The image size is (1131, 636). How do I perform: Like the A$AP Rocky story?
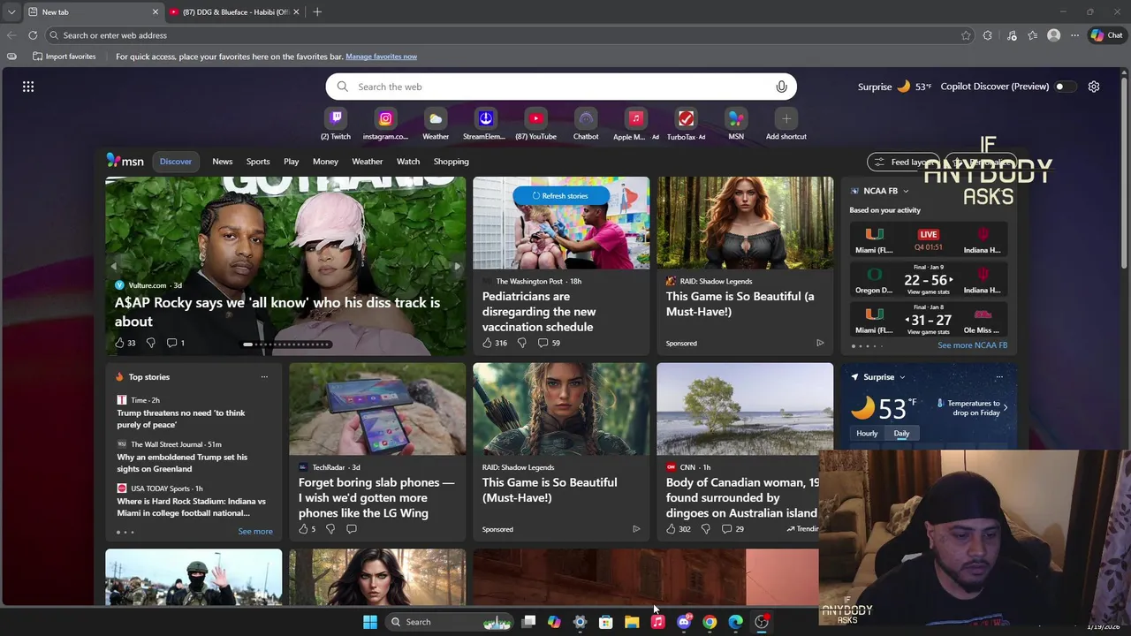tap(119, 343)
